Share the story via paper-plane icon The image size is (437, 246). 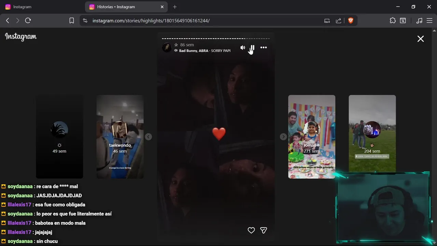pyautogui.click(x=264, y=230)
